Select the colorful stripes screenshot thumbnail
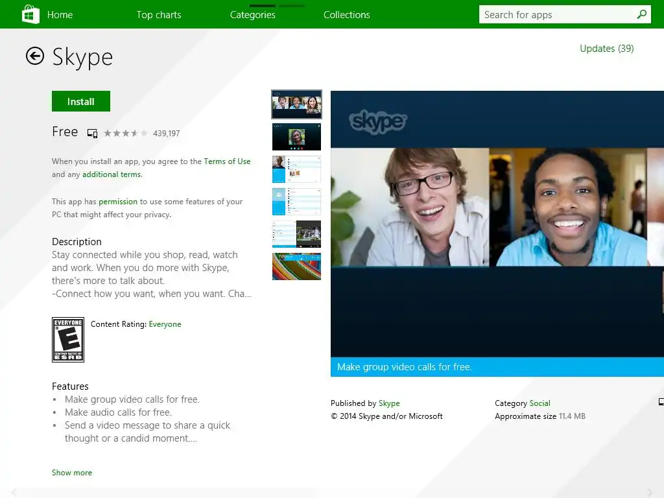The height and width of the screenshot is (498, 664). coord(296,267)
